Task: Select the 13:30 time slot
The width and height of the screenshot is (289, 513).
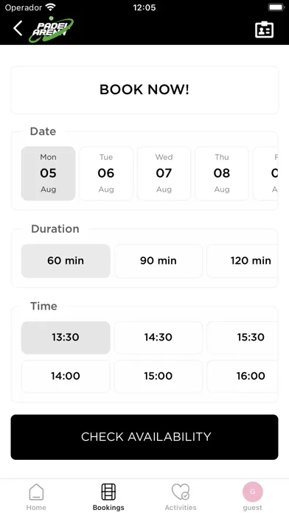Action: (x=66, y=338)
